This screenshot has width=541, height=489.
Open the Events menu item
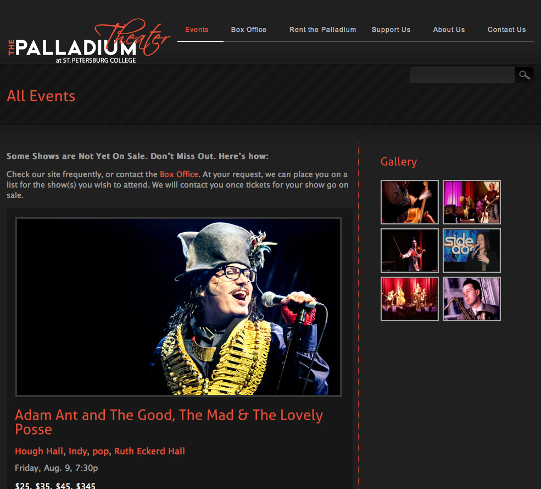point(197,30)
